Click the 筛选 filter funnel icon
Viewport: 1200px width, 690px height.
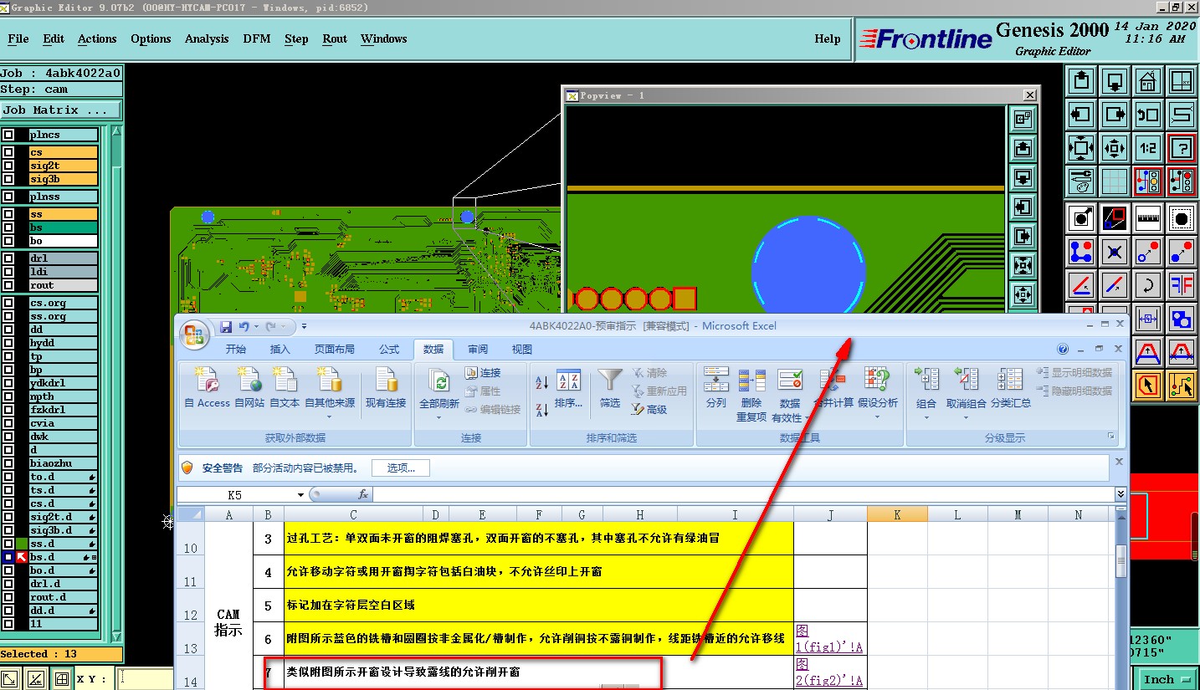(x=610, y=388)
